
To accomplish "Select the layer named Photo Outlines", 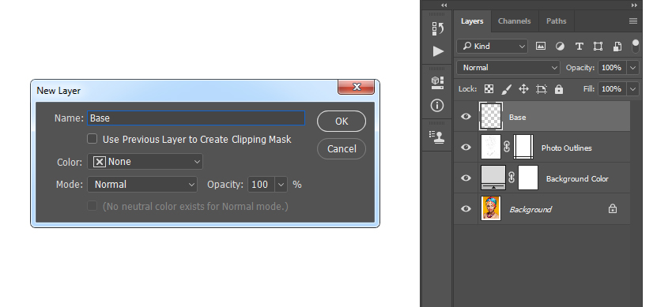I will (566, 148).
